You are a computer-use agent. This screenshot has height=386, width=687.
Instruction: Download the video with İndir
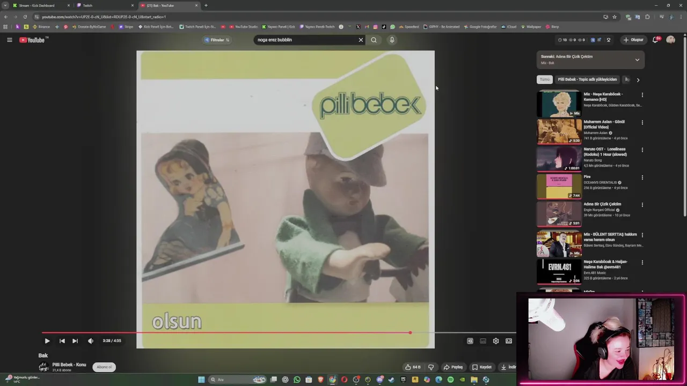click(508, 367)
